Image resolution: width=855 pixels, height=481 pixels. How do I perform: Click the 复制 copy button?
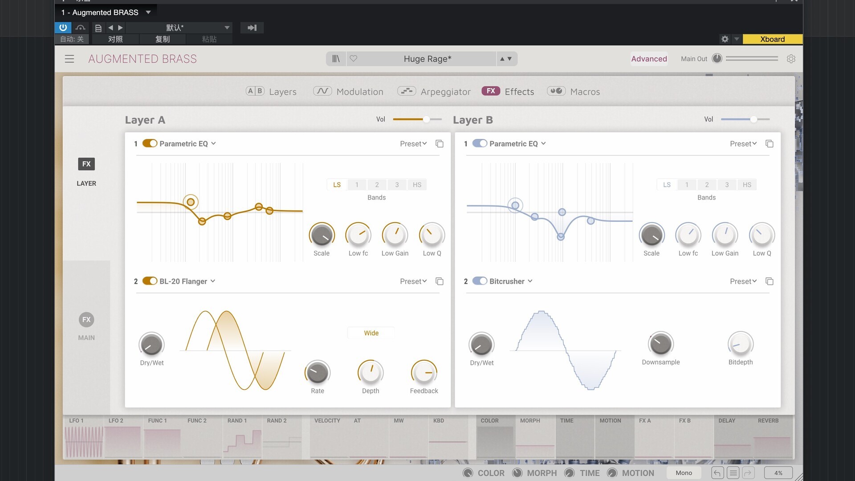point(163,39)
